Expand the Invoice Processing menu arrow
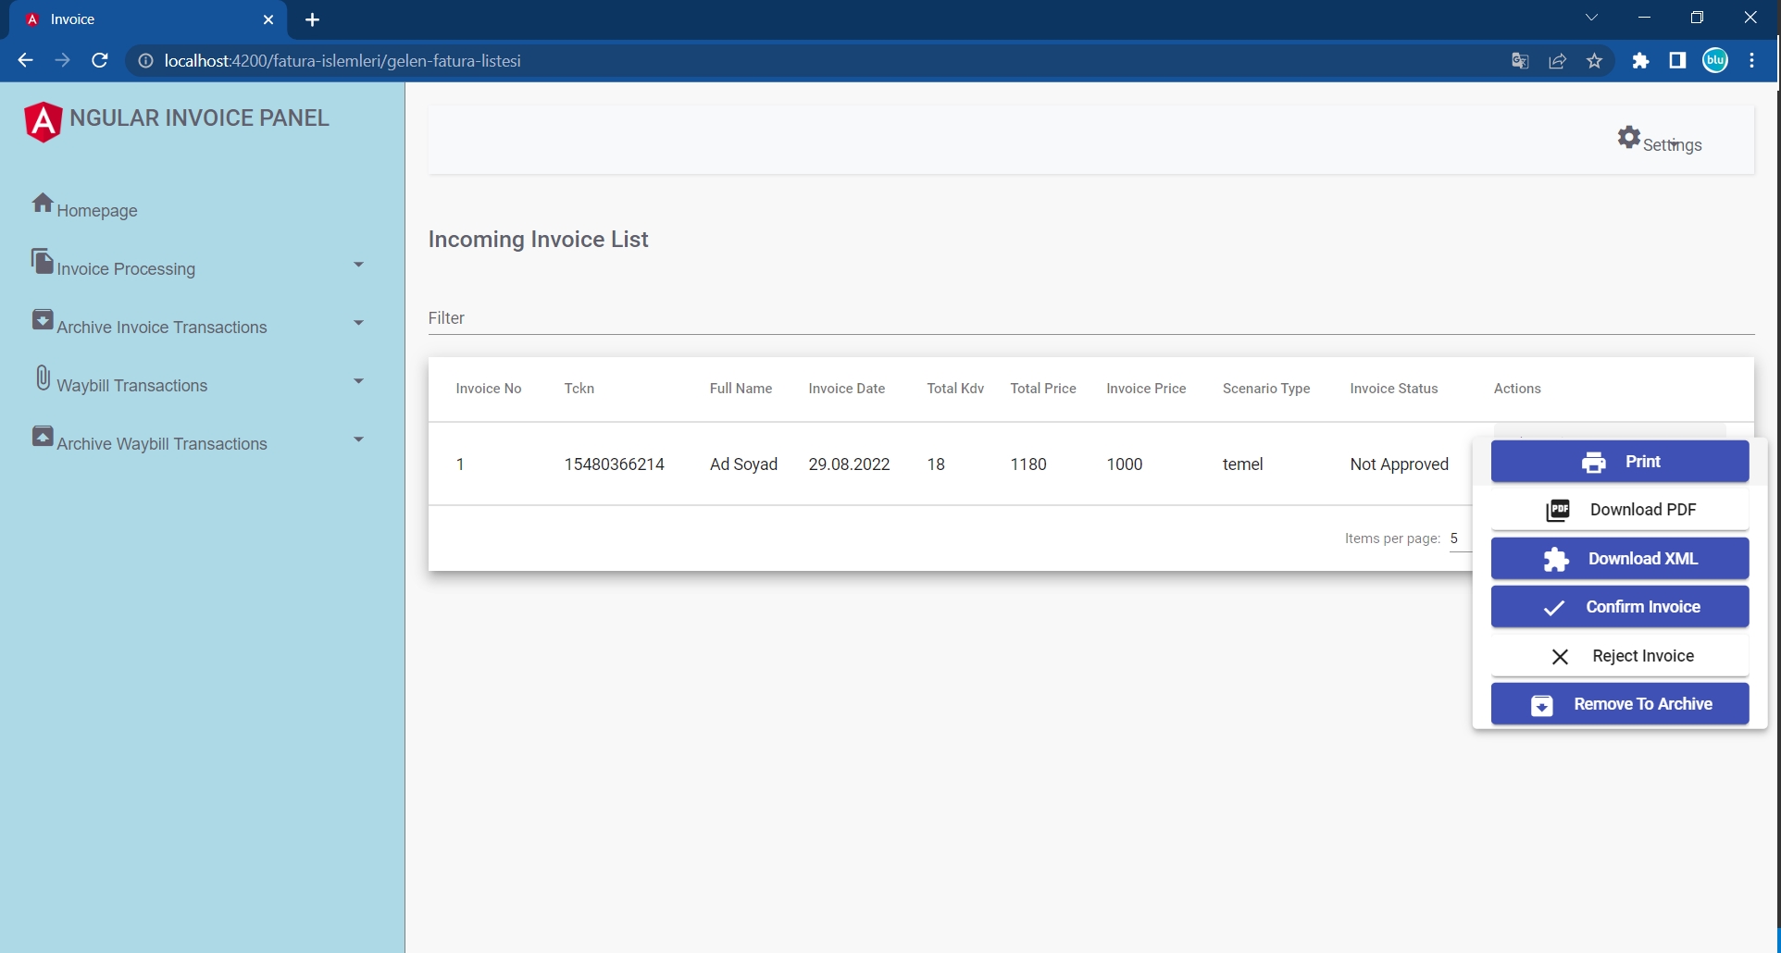 [x=358, y=265]
